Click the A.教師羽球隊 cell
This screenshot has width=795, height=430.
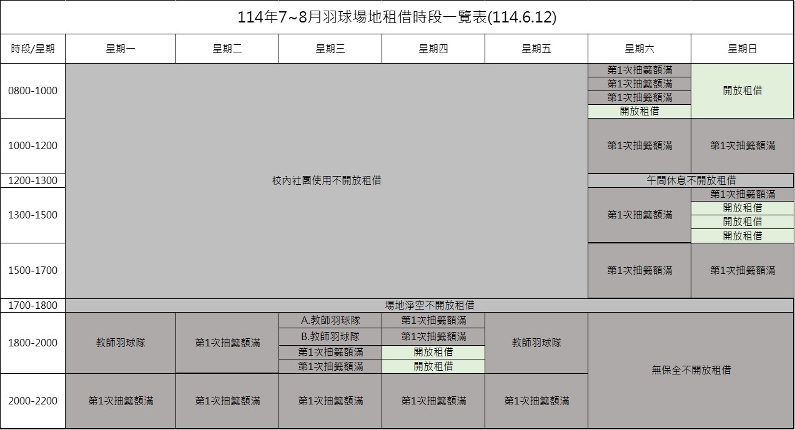[x=330, y=320]
